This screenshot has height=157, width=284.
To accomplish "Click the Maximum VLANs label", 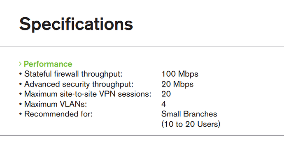I will [x=56, y=104].
